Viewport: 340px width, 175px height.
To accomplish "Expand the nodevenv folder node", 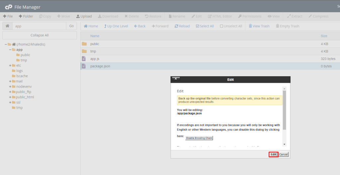I will pos(10,87).
